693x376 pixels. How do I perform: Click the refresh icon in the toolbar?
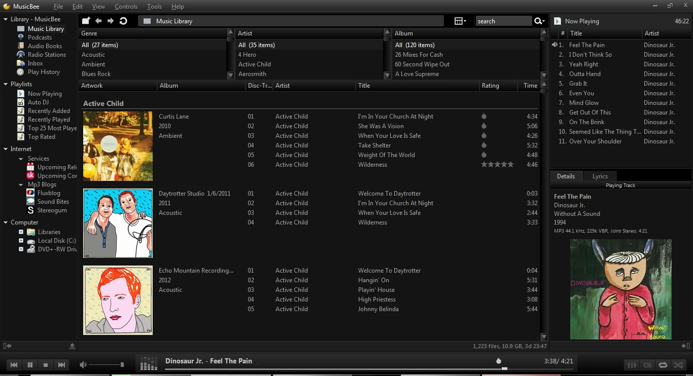[123, 21]
